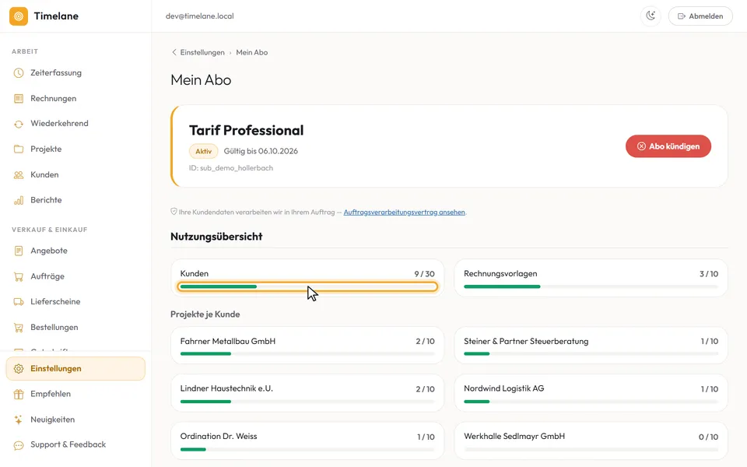Click the Kunden people icon
Viewport: 747px width, 467px height.
tap(19, 175)
